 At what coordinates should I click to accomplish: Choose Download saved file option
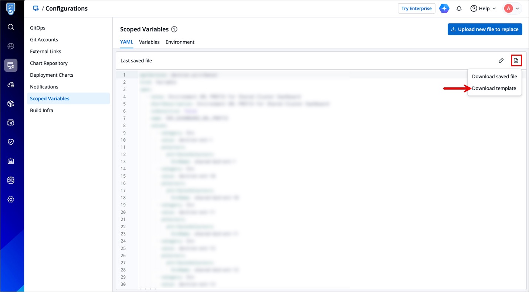coord(494,77)
